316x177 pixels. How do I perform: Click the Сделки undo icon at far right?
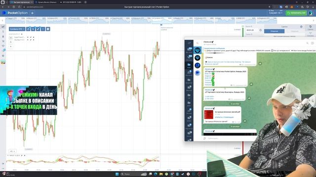point(311,28)
